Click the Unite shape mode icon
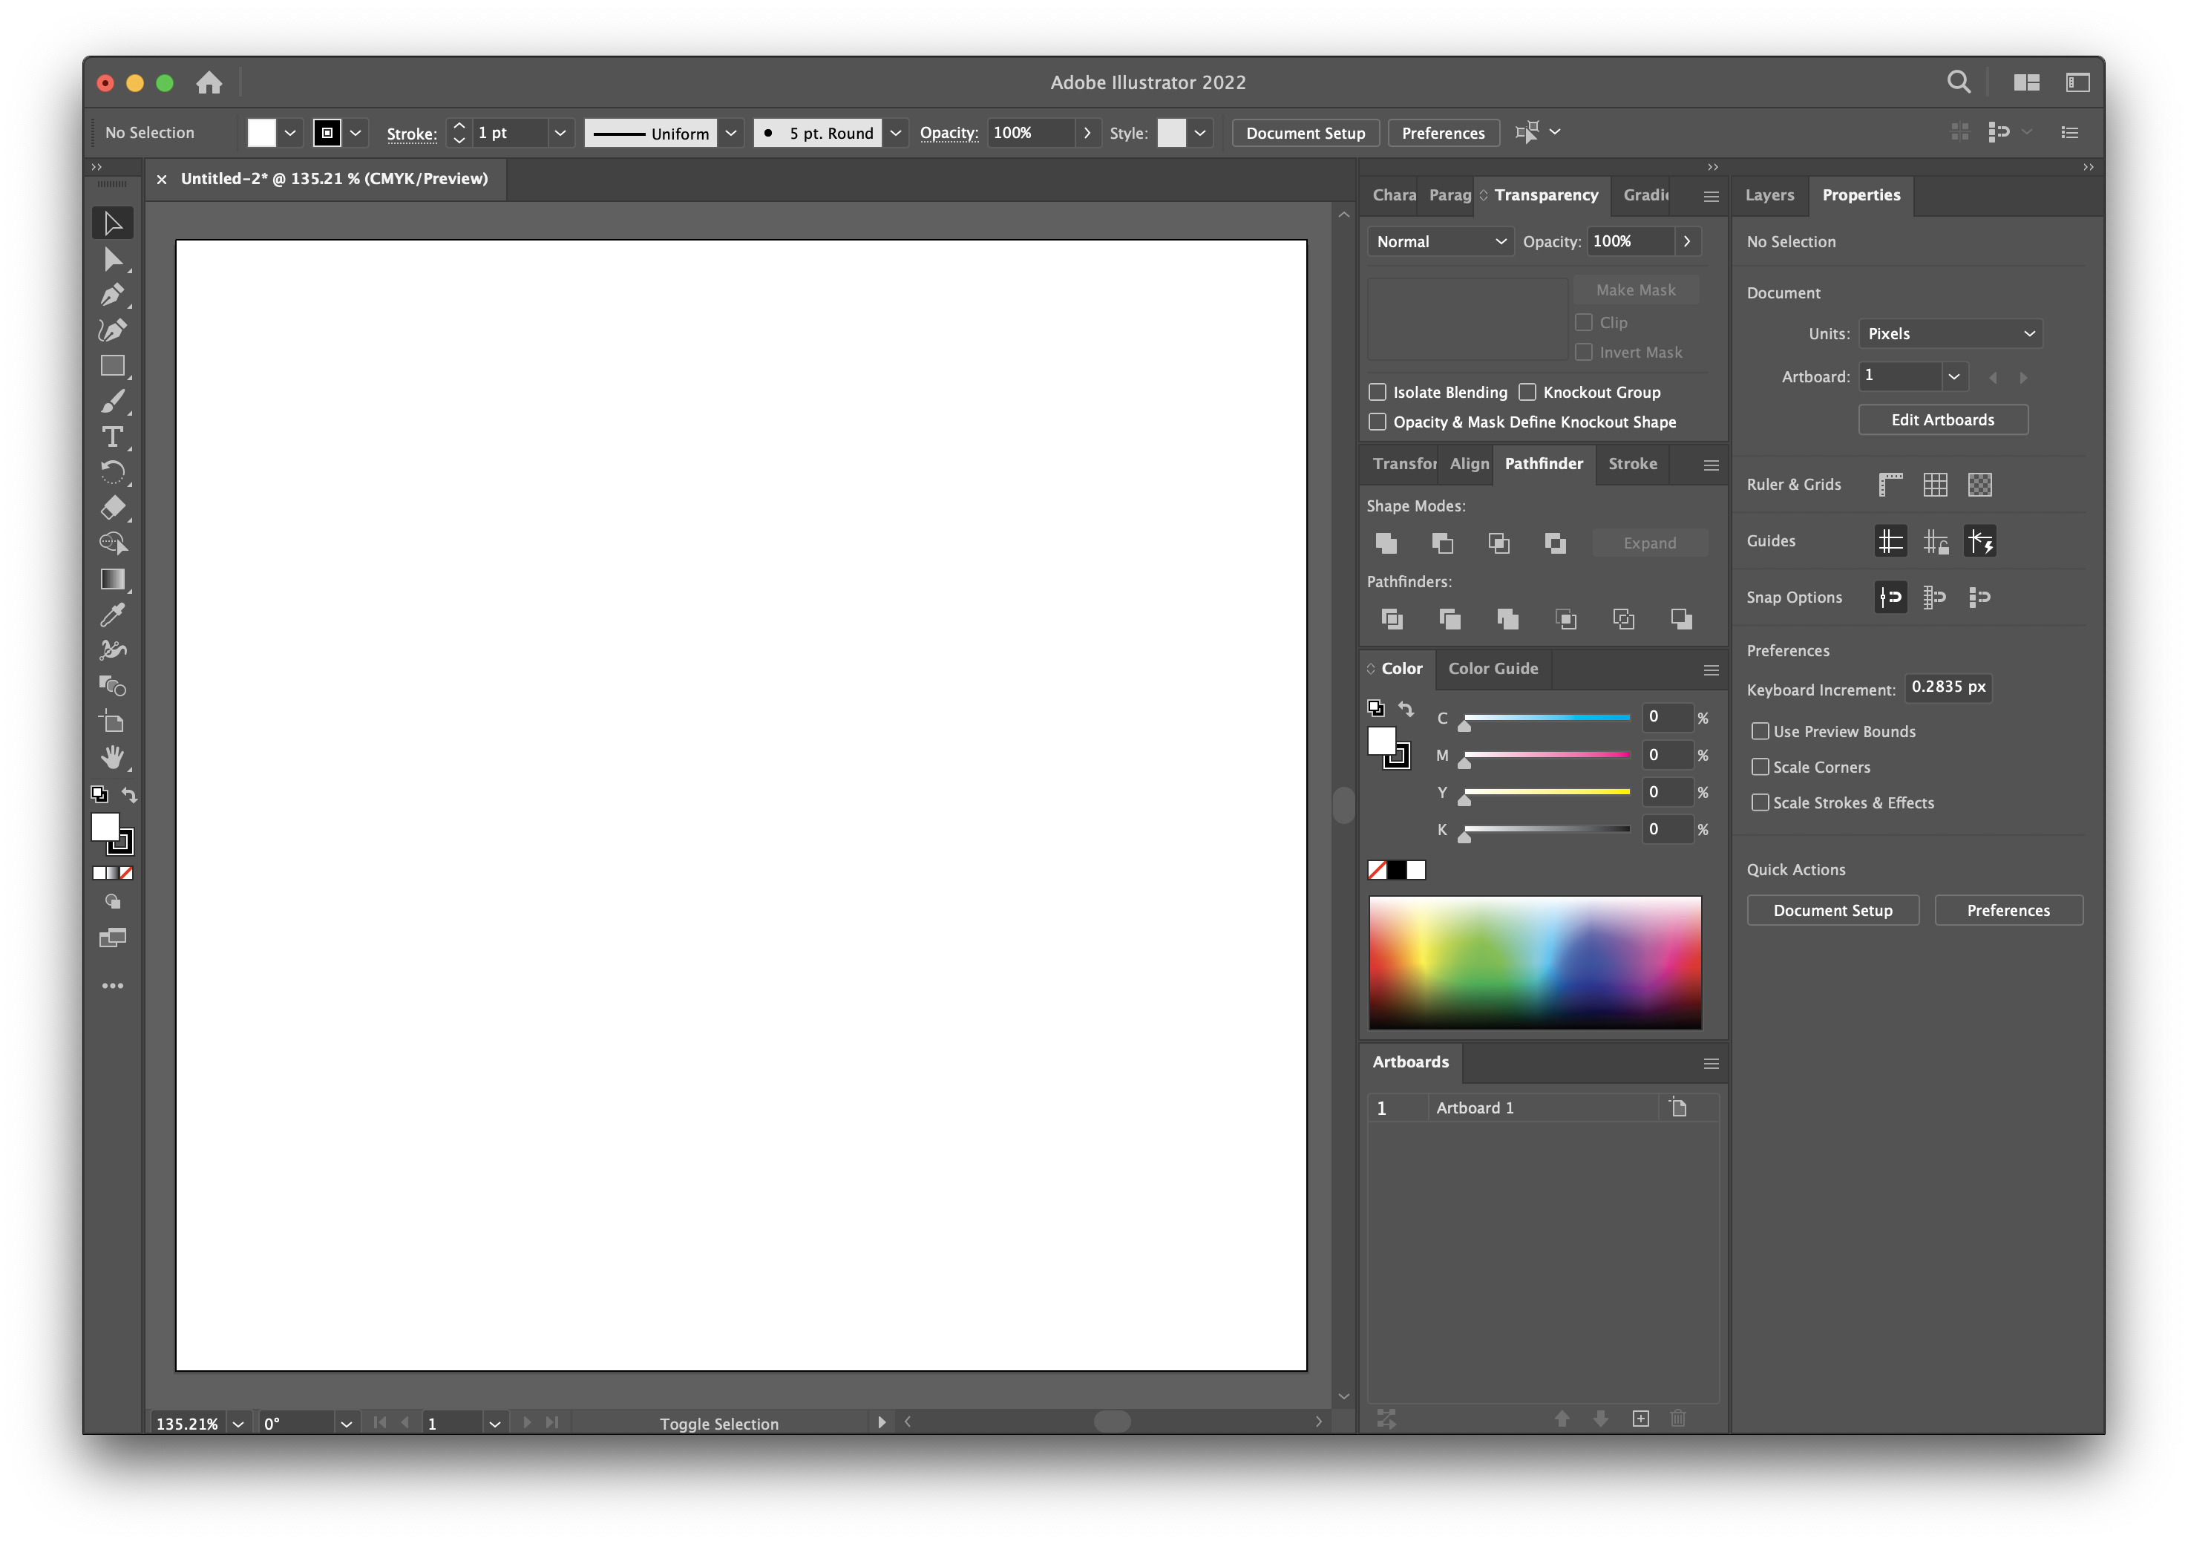The image size is (2188, 1544). click(x=1386, y=543)
